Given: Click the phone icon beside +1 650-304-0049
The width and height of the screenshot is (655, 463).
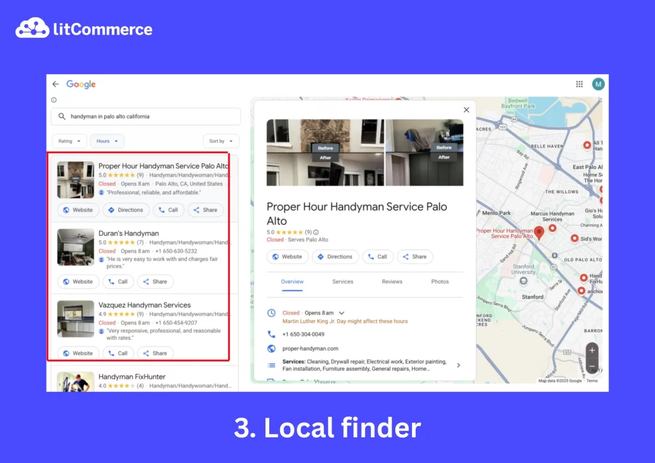Looking at the screenshot, I should [x=271, y=334].
